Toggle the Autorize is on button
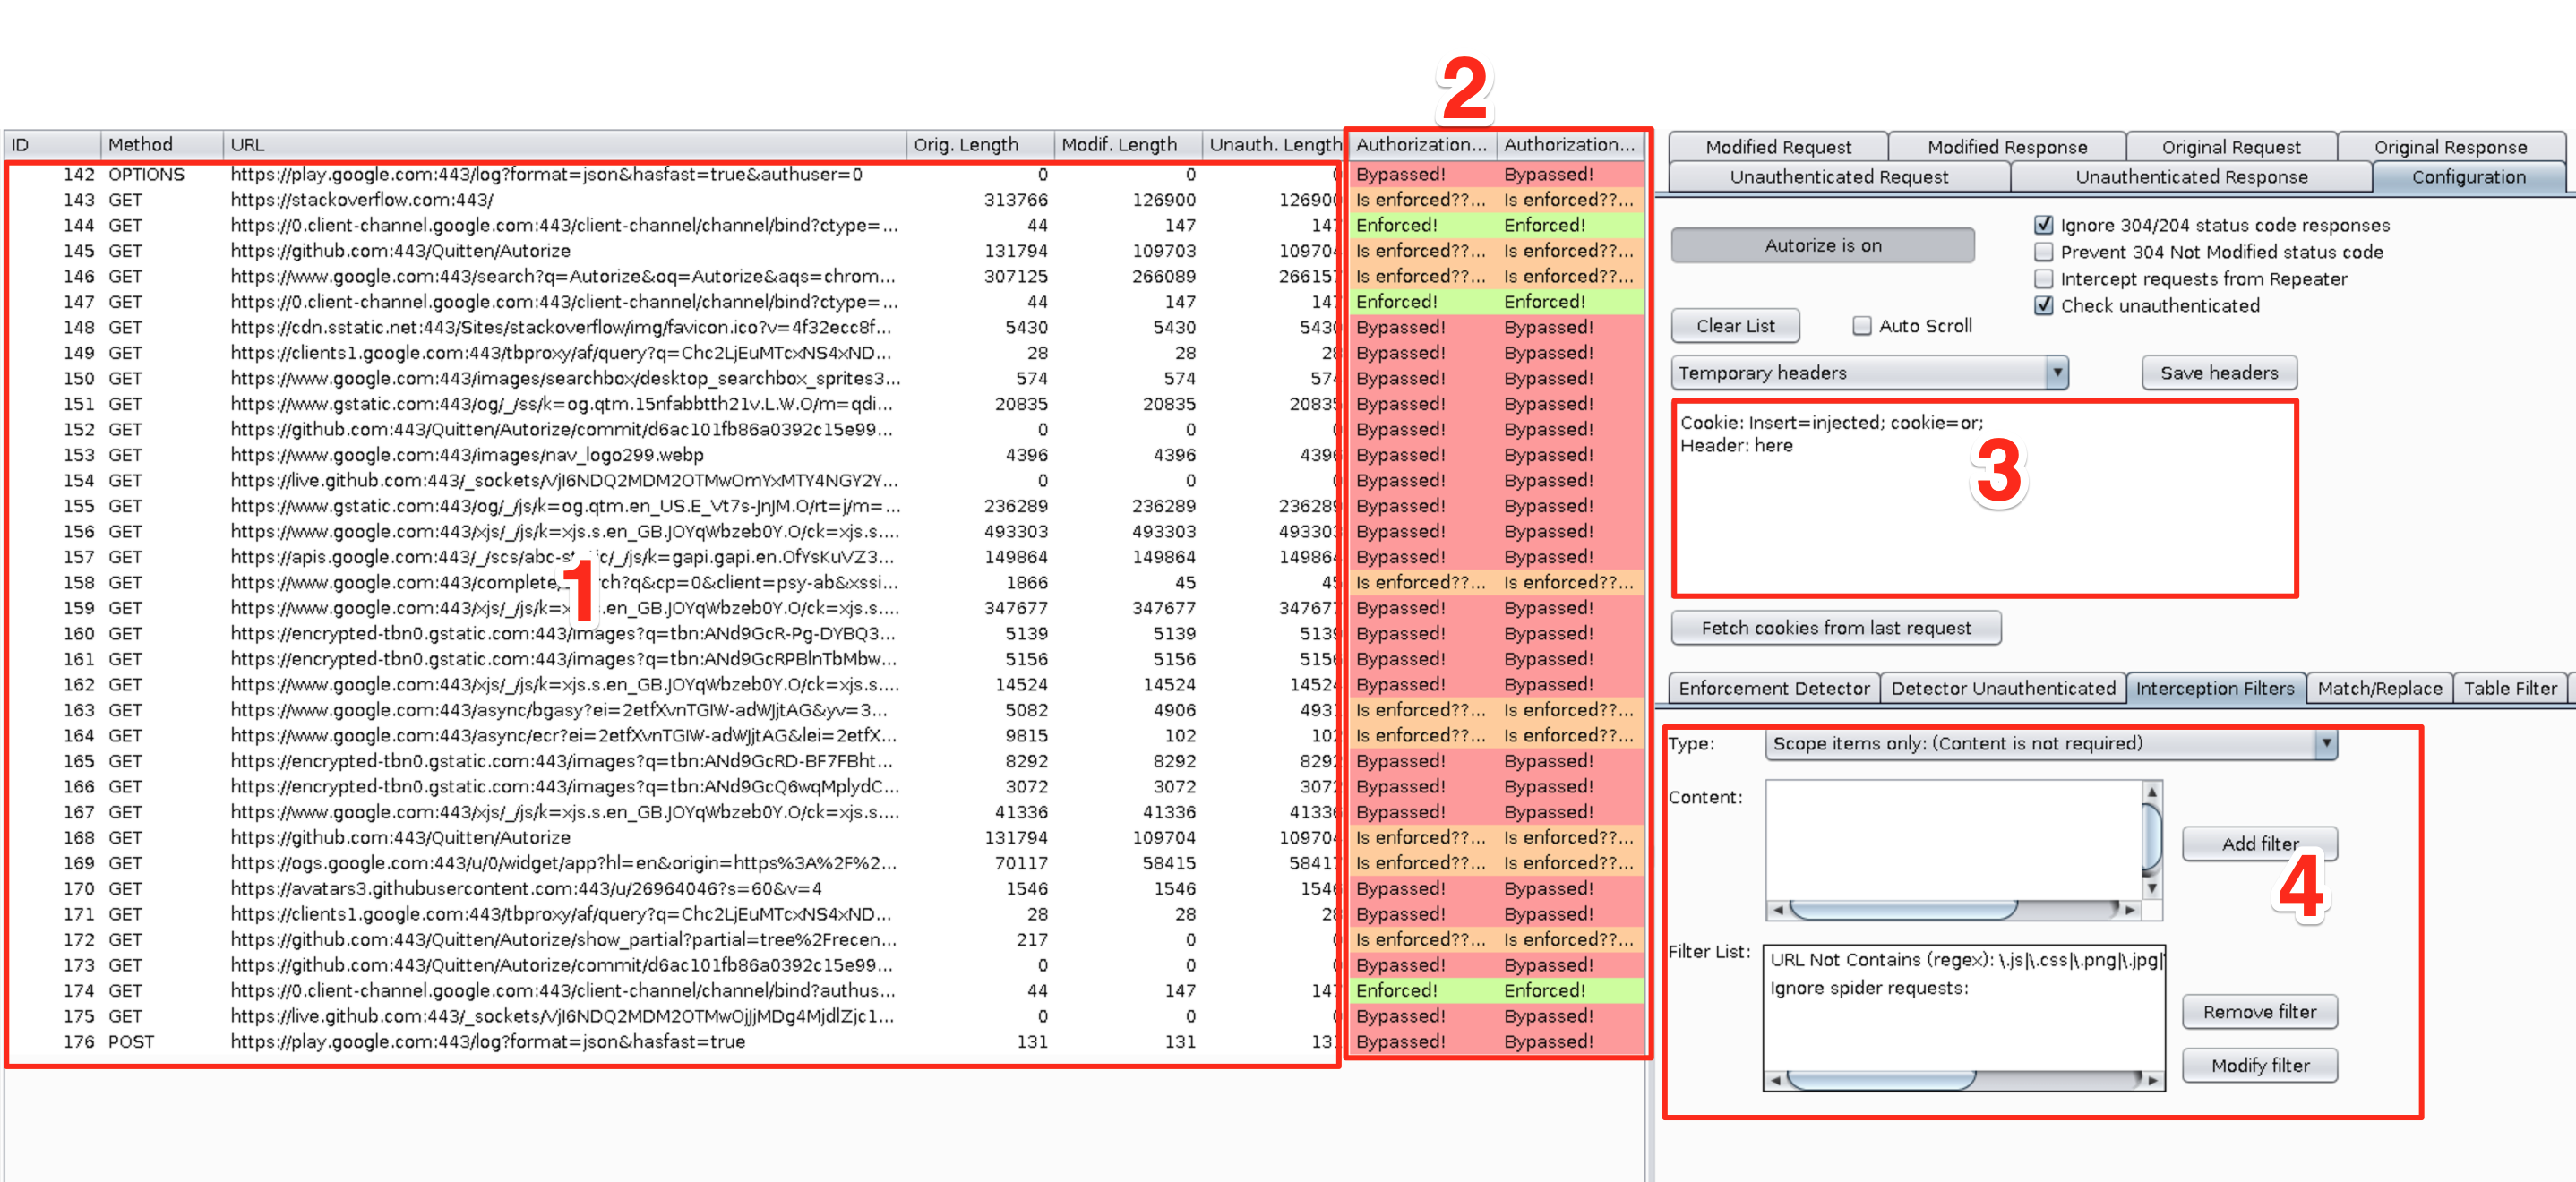The height and width of the screenshot is (1182, 2576). [1822, 246]
